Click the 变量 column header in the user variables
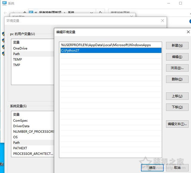Image resolution: width=191 pixels, height=173 pixels. tap(16, 42)
